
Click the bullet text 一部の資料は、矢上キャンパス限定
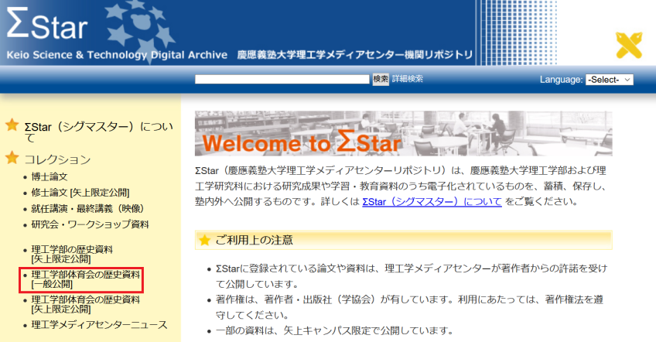pyautogui.click(x=334, y=330)
